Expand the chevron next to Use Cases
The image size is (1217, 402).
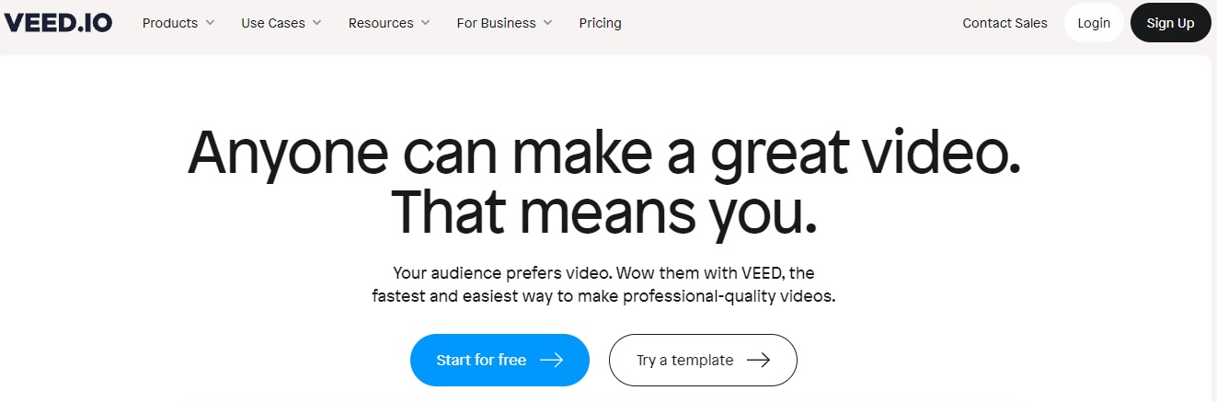[x=317, y=23]
